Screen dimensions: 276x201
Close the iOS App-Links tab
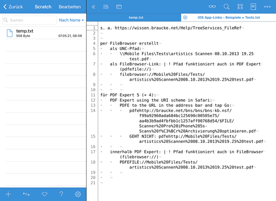(185, 17)
